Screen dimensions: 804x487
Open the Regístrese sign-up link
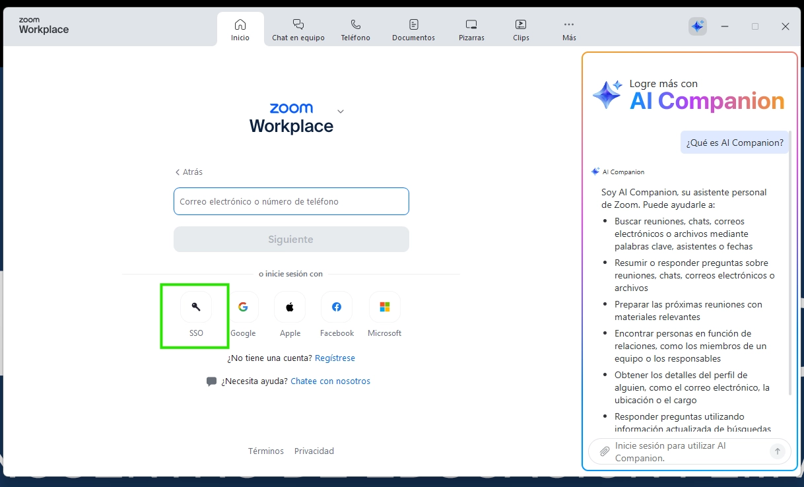tap(335, 358)
